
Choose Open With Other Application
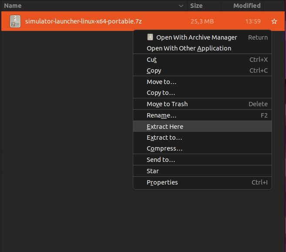(x=189, y=48)
